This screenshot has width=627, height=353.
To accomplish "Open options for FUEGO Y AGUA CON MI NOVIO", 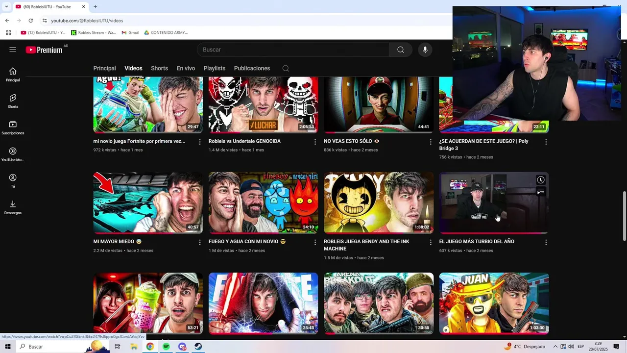I will click(x=315, y=242).
